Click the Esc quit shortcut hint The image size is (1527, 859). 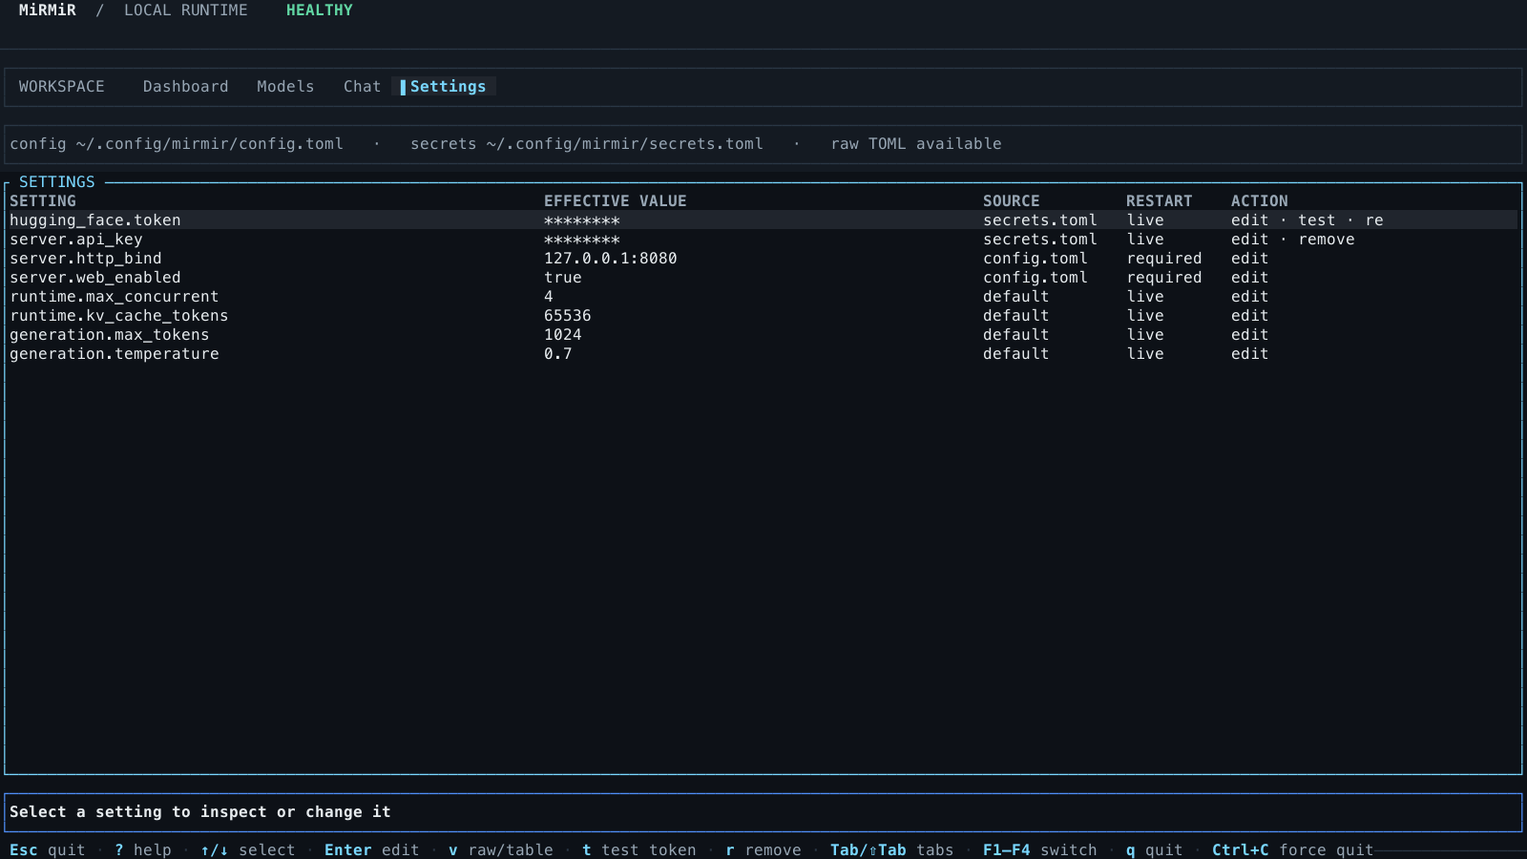[x=48, y=850]
